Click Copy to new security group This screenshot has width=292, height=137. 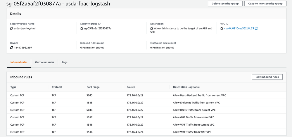pos(265,3)
